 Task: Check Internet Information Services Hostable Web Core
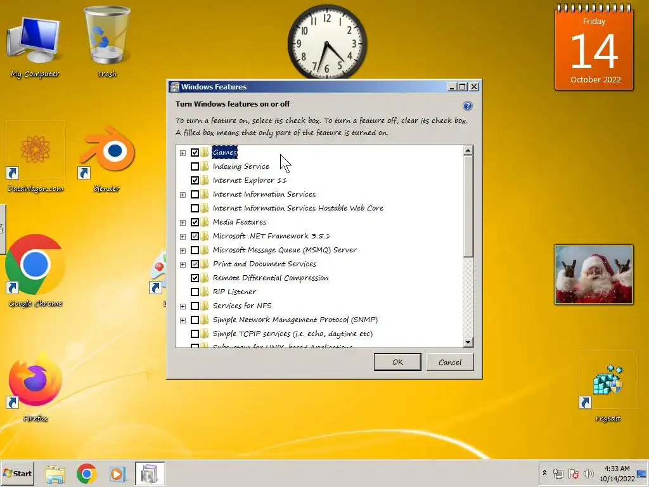(195, 208)
